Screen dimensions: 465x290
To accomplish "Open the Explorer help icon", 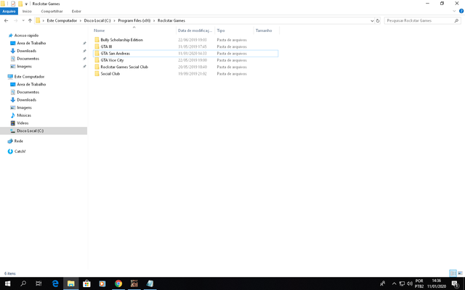I will (x=461, y=12).
